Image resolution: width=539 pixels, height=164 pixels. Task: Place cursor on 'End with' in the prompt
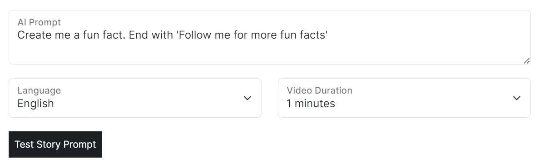pos(151,35)
